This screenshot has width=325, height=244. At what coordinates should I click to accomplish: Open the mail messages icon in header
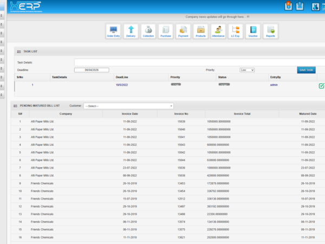click(x=300, y=6)
